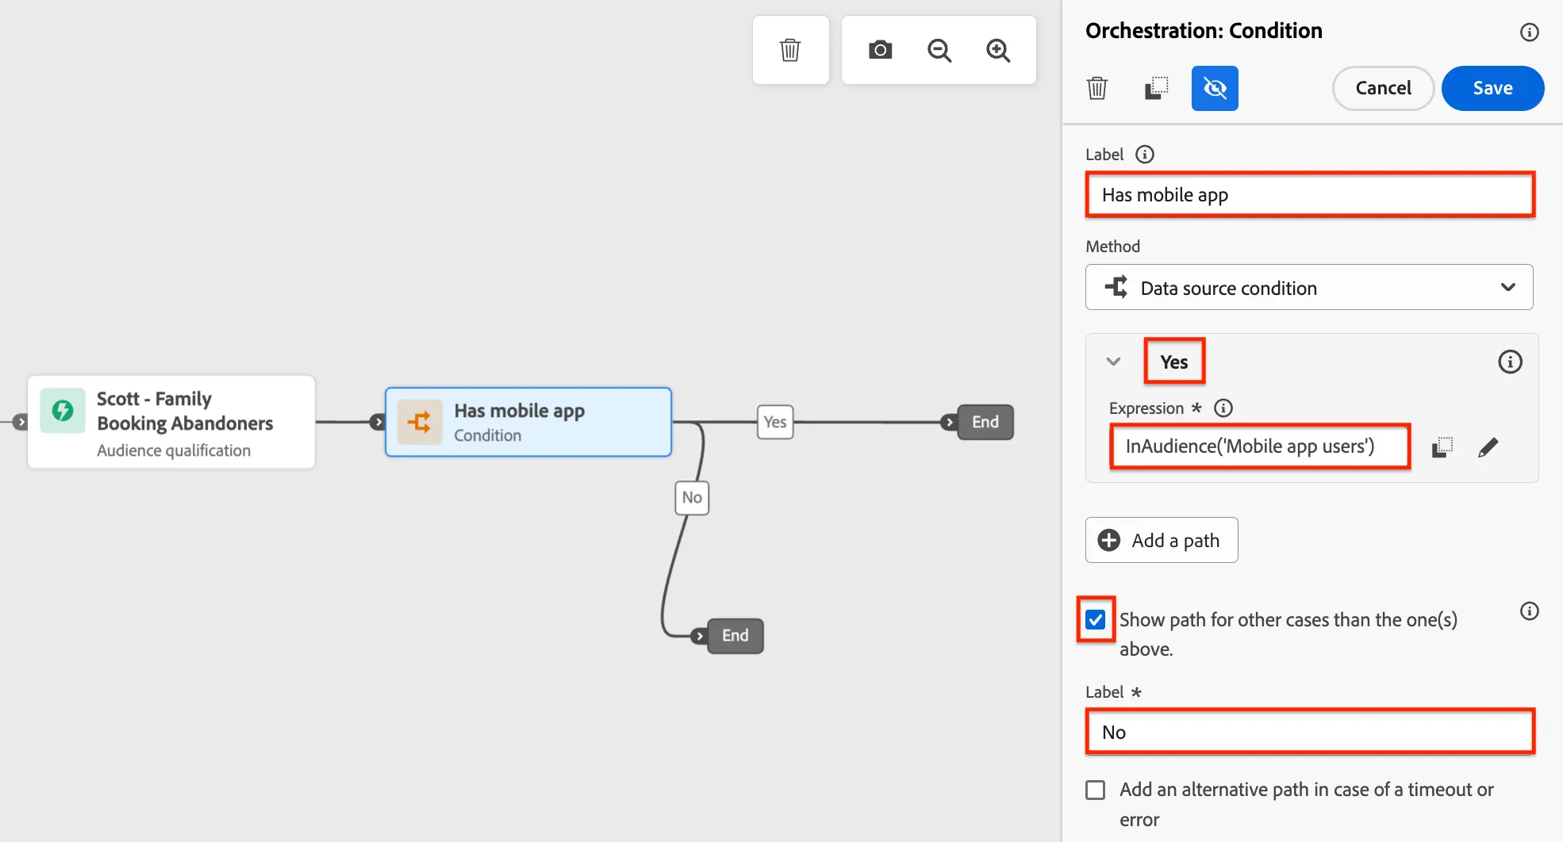The image size is (1563, 842).
Task: Click the canvas toolbar delete trash icon
Action: pyautogui.click(x=790, y=50)
